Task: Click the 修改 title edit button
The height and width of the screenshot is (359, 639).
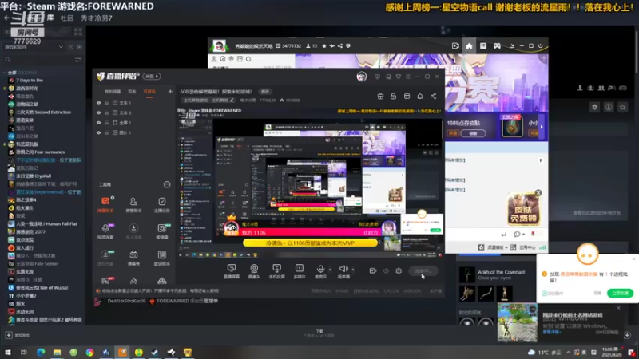Action: click(x=265, y=92)
